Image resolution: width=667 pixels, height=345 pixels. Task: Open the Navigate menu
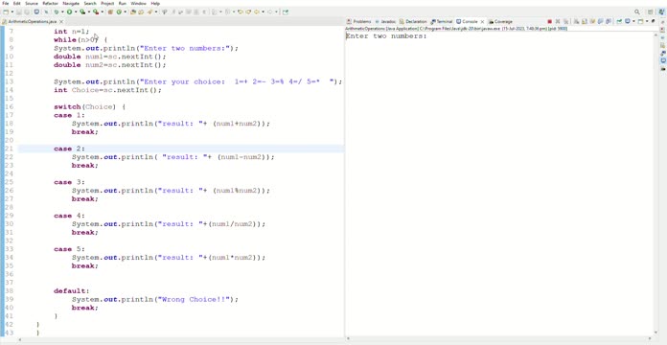[x=71, y=4]
